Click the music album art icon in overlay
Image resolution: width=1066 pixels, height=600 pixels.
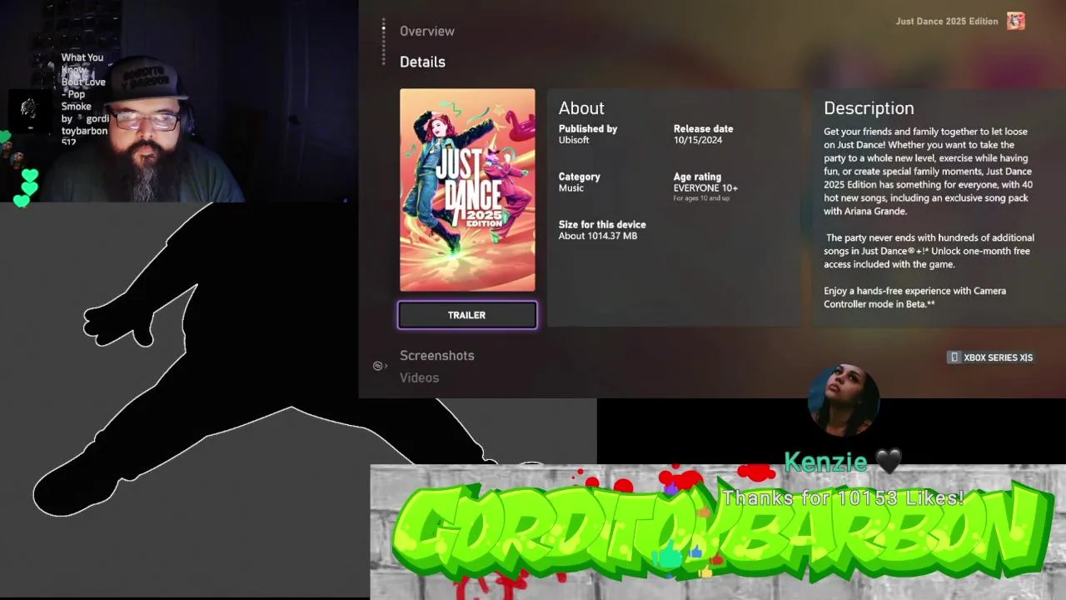tap(29, 110)
